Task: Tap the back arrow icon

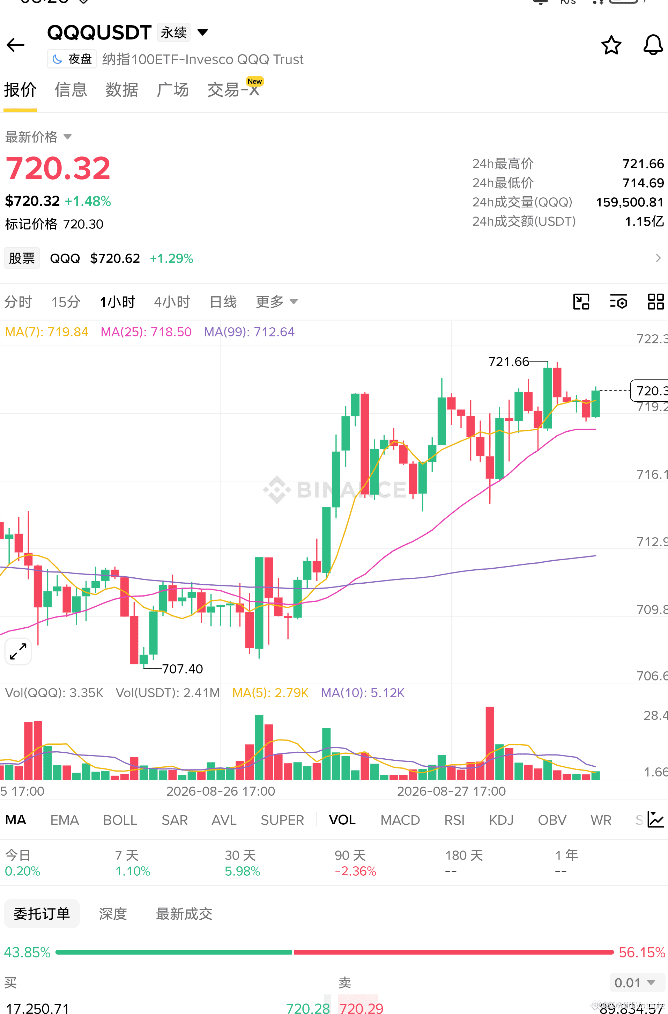Action: point(16,45)
